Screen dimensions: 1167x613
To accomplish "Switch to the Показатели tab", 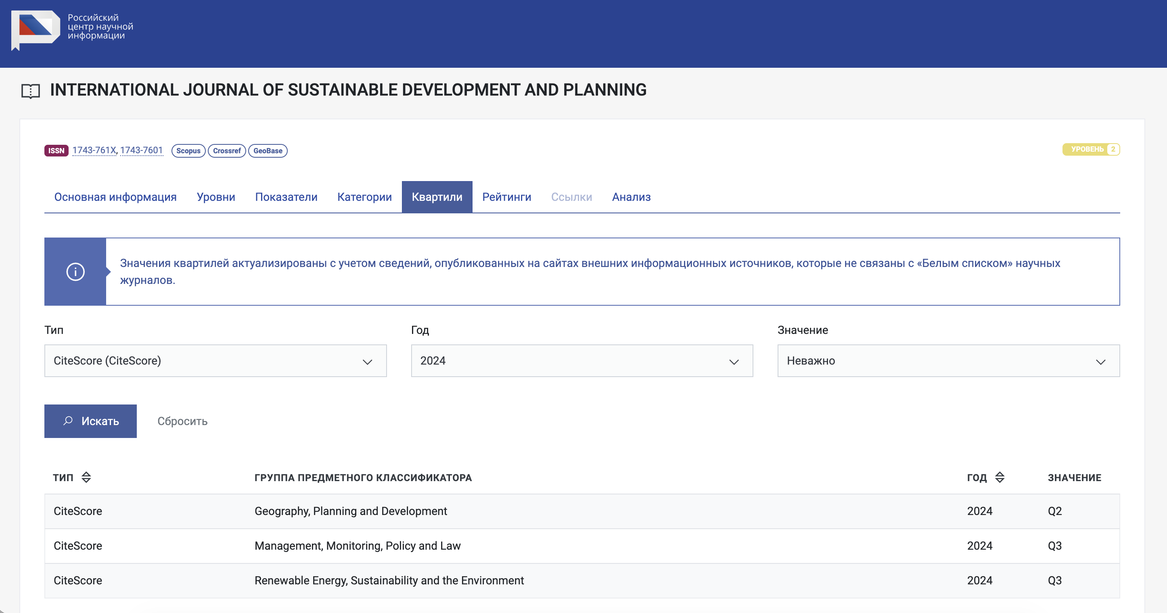I will pyautogui.click(x=286, y=197).
